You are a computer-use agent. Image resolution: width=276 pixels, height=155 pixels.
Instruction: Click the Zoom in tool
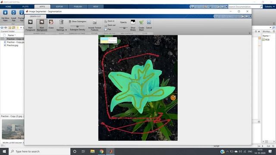pos(109,21)
